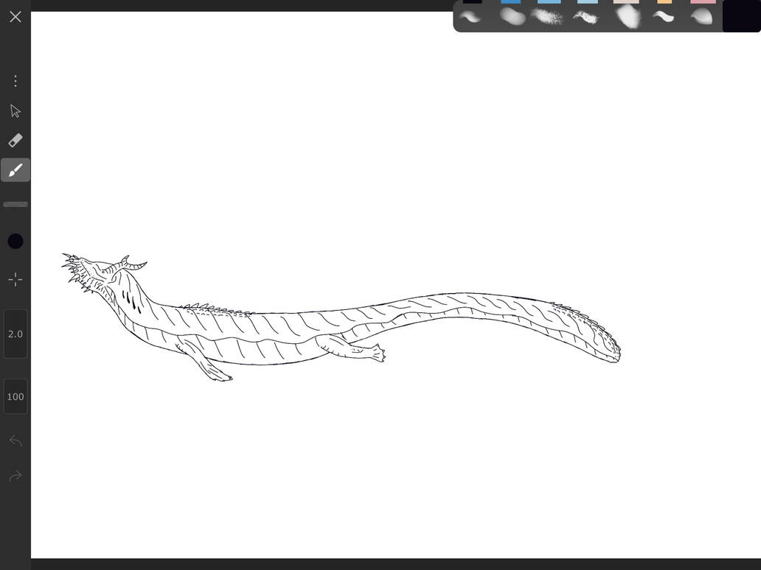Select the half-dome shaped brush preset
The image size is (761, 570).
[701, 16]
